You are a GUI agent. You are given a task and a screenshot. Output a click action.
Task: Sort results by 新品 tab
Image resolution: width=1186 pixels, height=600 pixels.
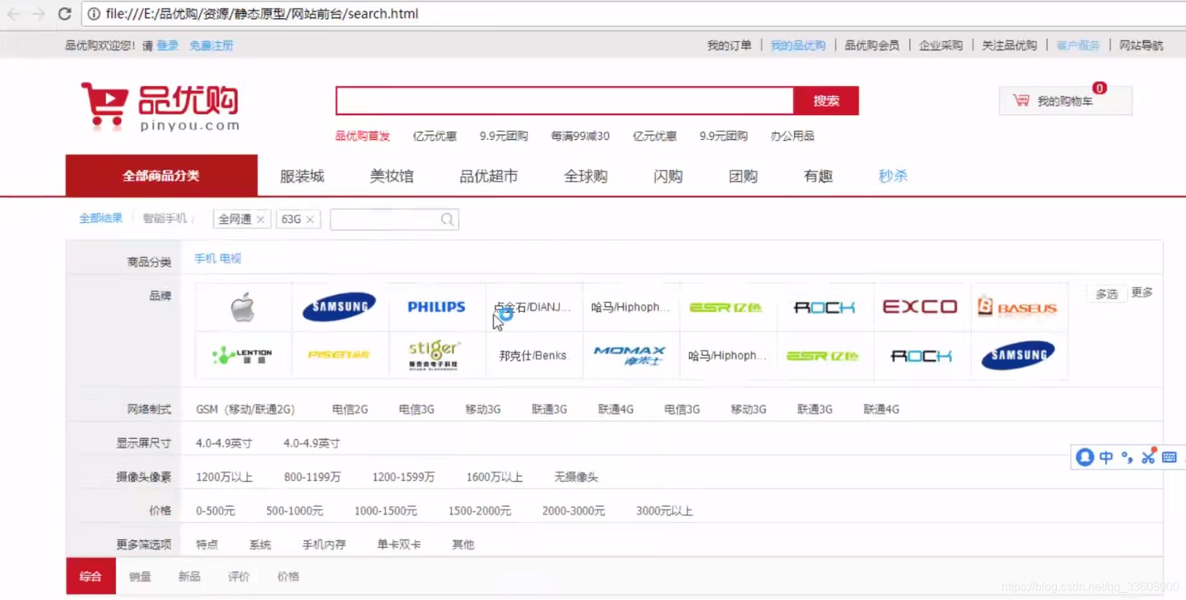[x=189, y=576]
